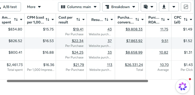Sort the Cost per result column
This screenshot has height=95, width=195.
(78, 19)
